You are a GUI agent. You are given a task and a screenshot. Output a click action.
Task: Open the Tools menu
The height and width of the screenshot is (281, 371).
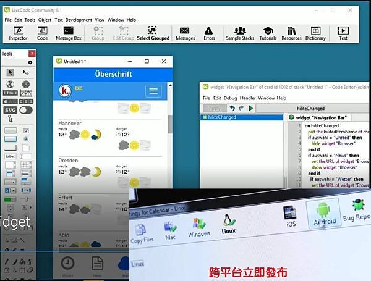point(30,20)
